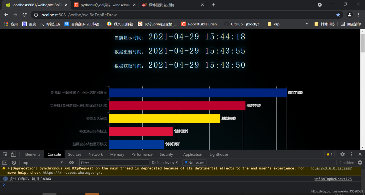Open the 其他书签 folder
This screenshot has width=365, height=195.
[x=325, y=24]
